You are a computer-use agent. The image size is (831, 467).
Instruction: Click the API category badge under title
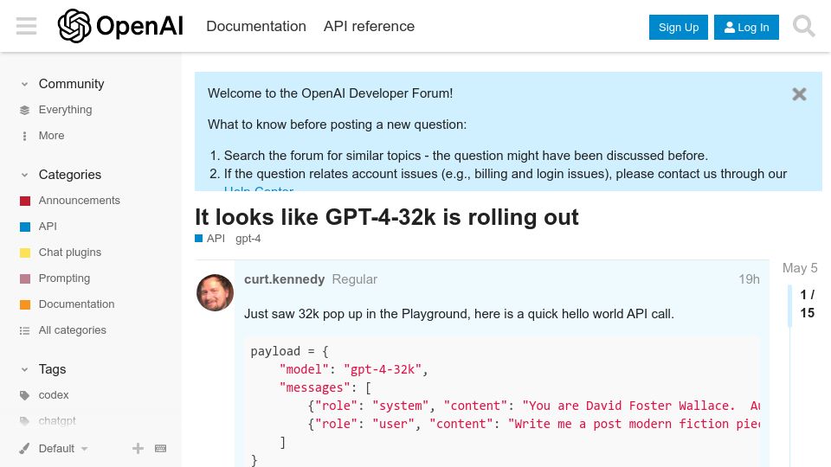(209, 239)
